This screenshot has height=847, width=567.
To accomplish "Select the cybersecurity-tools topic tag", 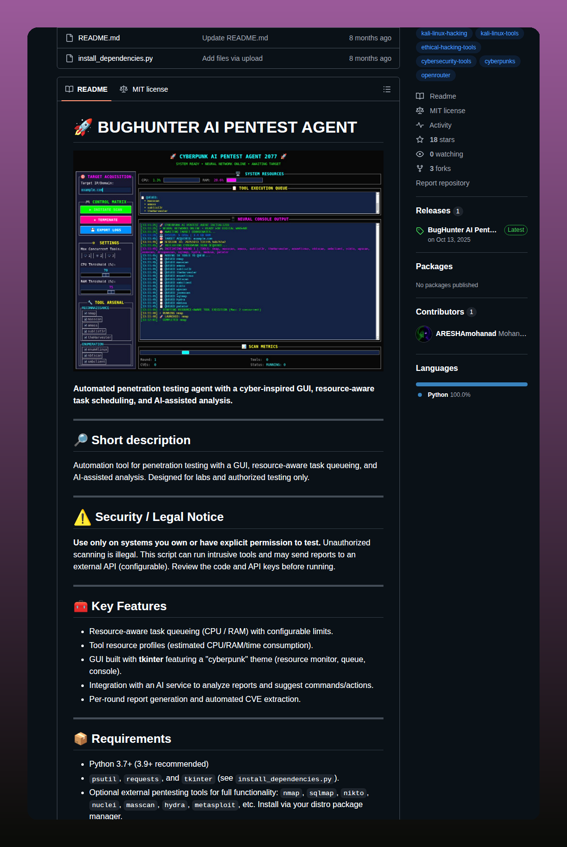I will [446, 61].
